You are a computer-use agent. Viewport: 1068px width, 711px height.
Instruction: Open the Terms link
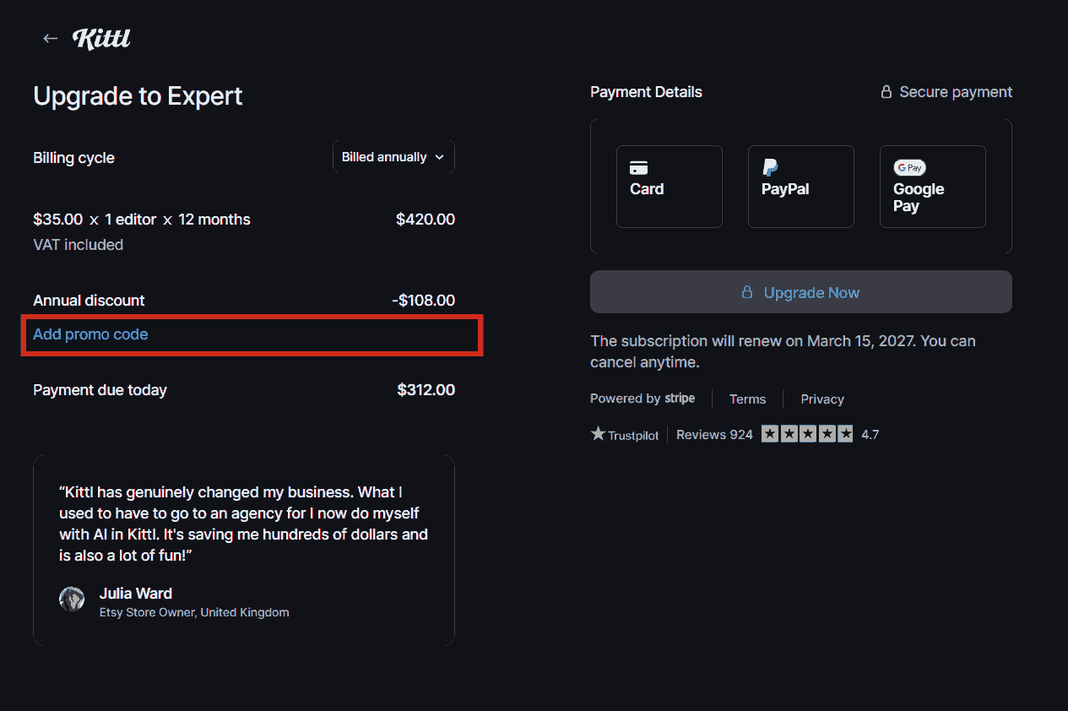(747, 399)
